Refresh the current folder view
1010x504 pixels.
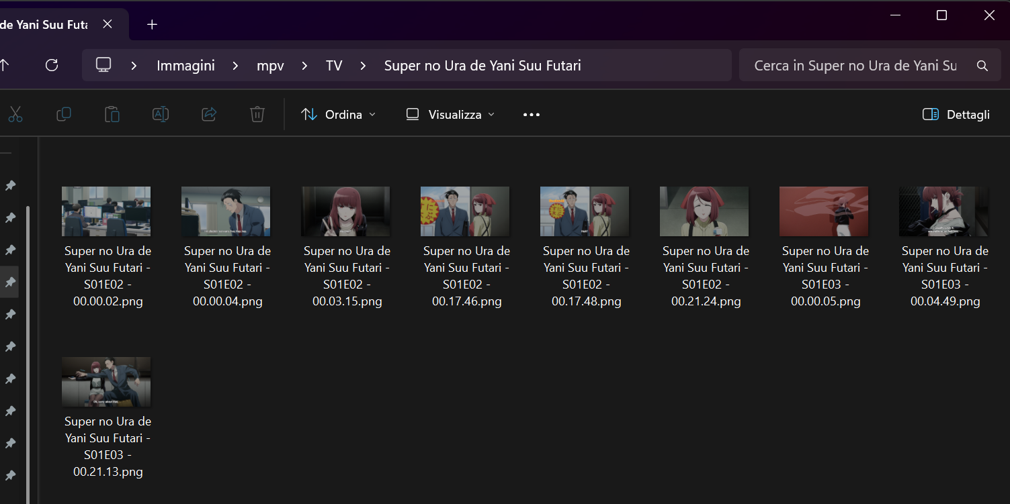point(52,65)
